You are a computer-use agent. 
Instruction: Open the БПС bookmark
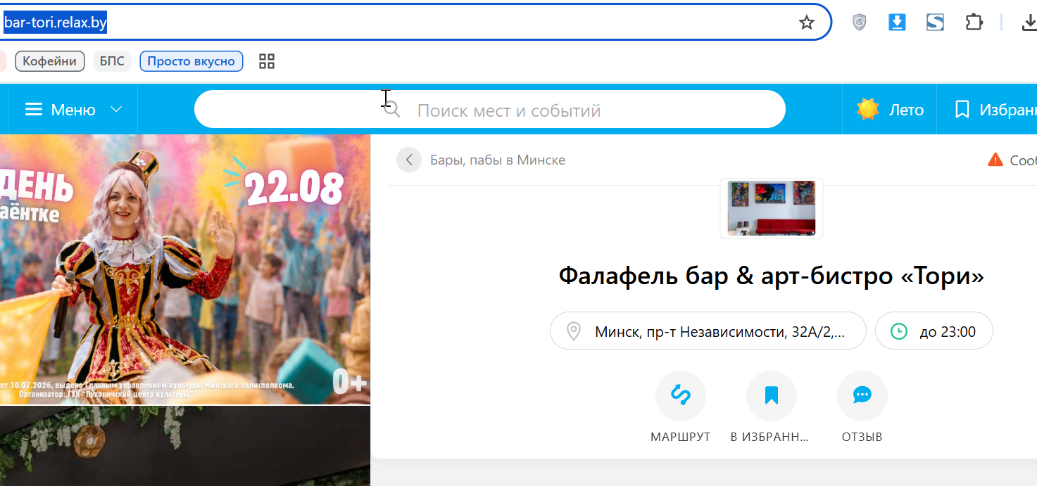tap(112, 61)
